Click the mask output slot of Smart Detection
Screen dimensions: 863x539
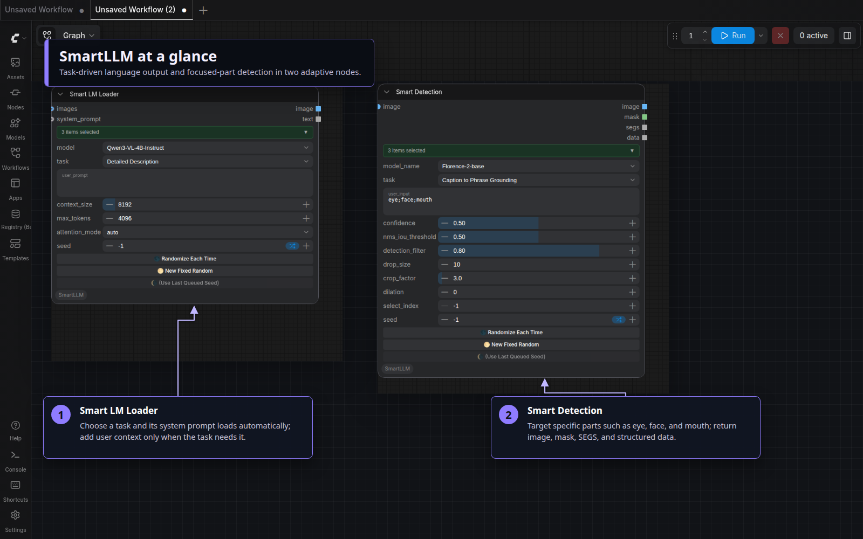[645, 117]
